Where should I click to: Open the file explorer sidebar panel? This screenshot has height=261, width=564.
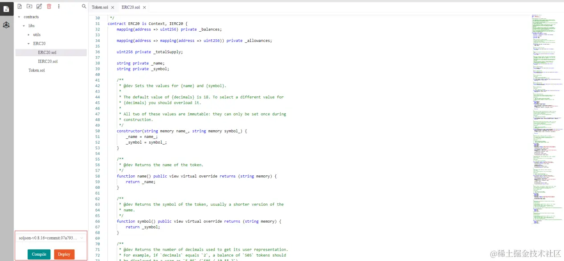[6, 9]
